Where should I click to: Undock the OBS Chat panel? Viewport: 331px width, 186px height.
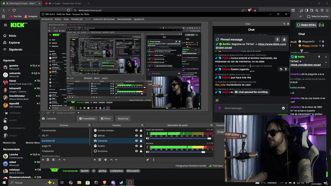tap(284, 24)
